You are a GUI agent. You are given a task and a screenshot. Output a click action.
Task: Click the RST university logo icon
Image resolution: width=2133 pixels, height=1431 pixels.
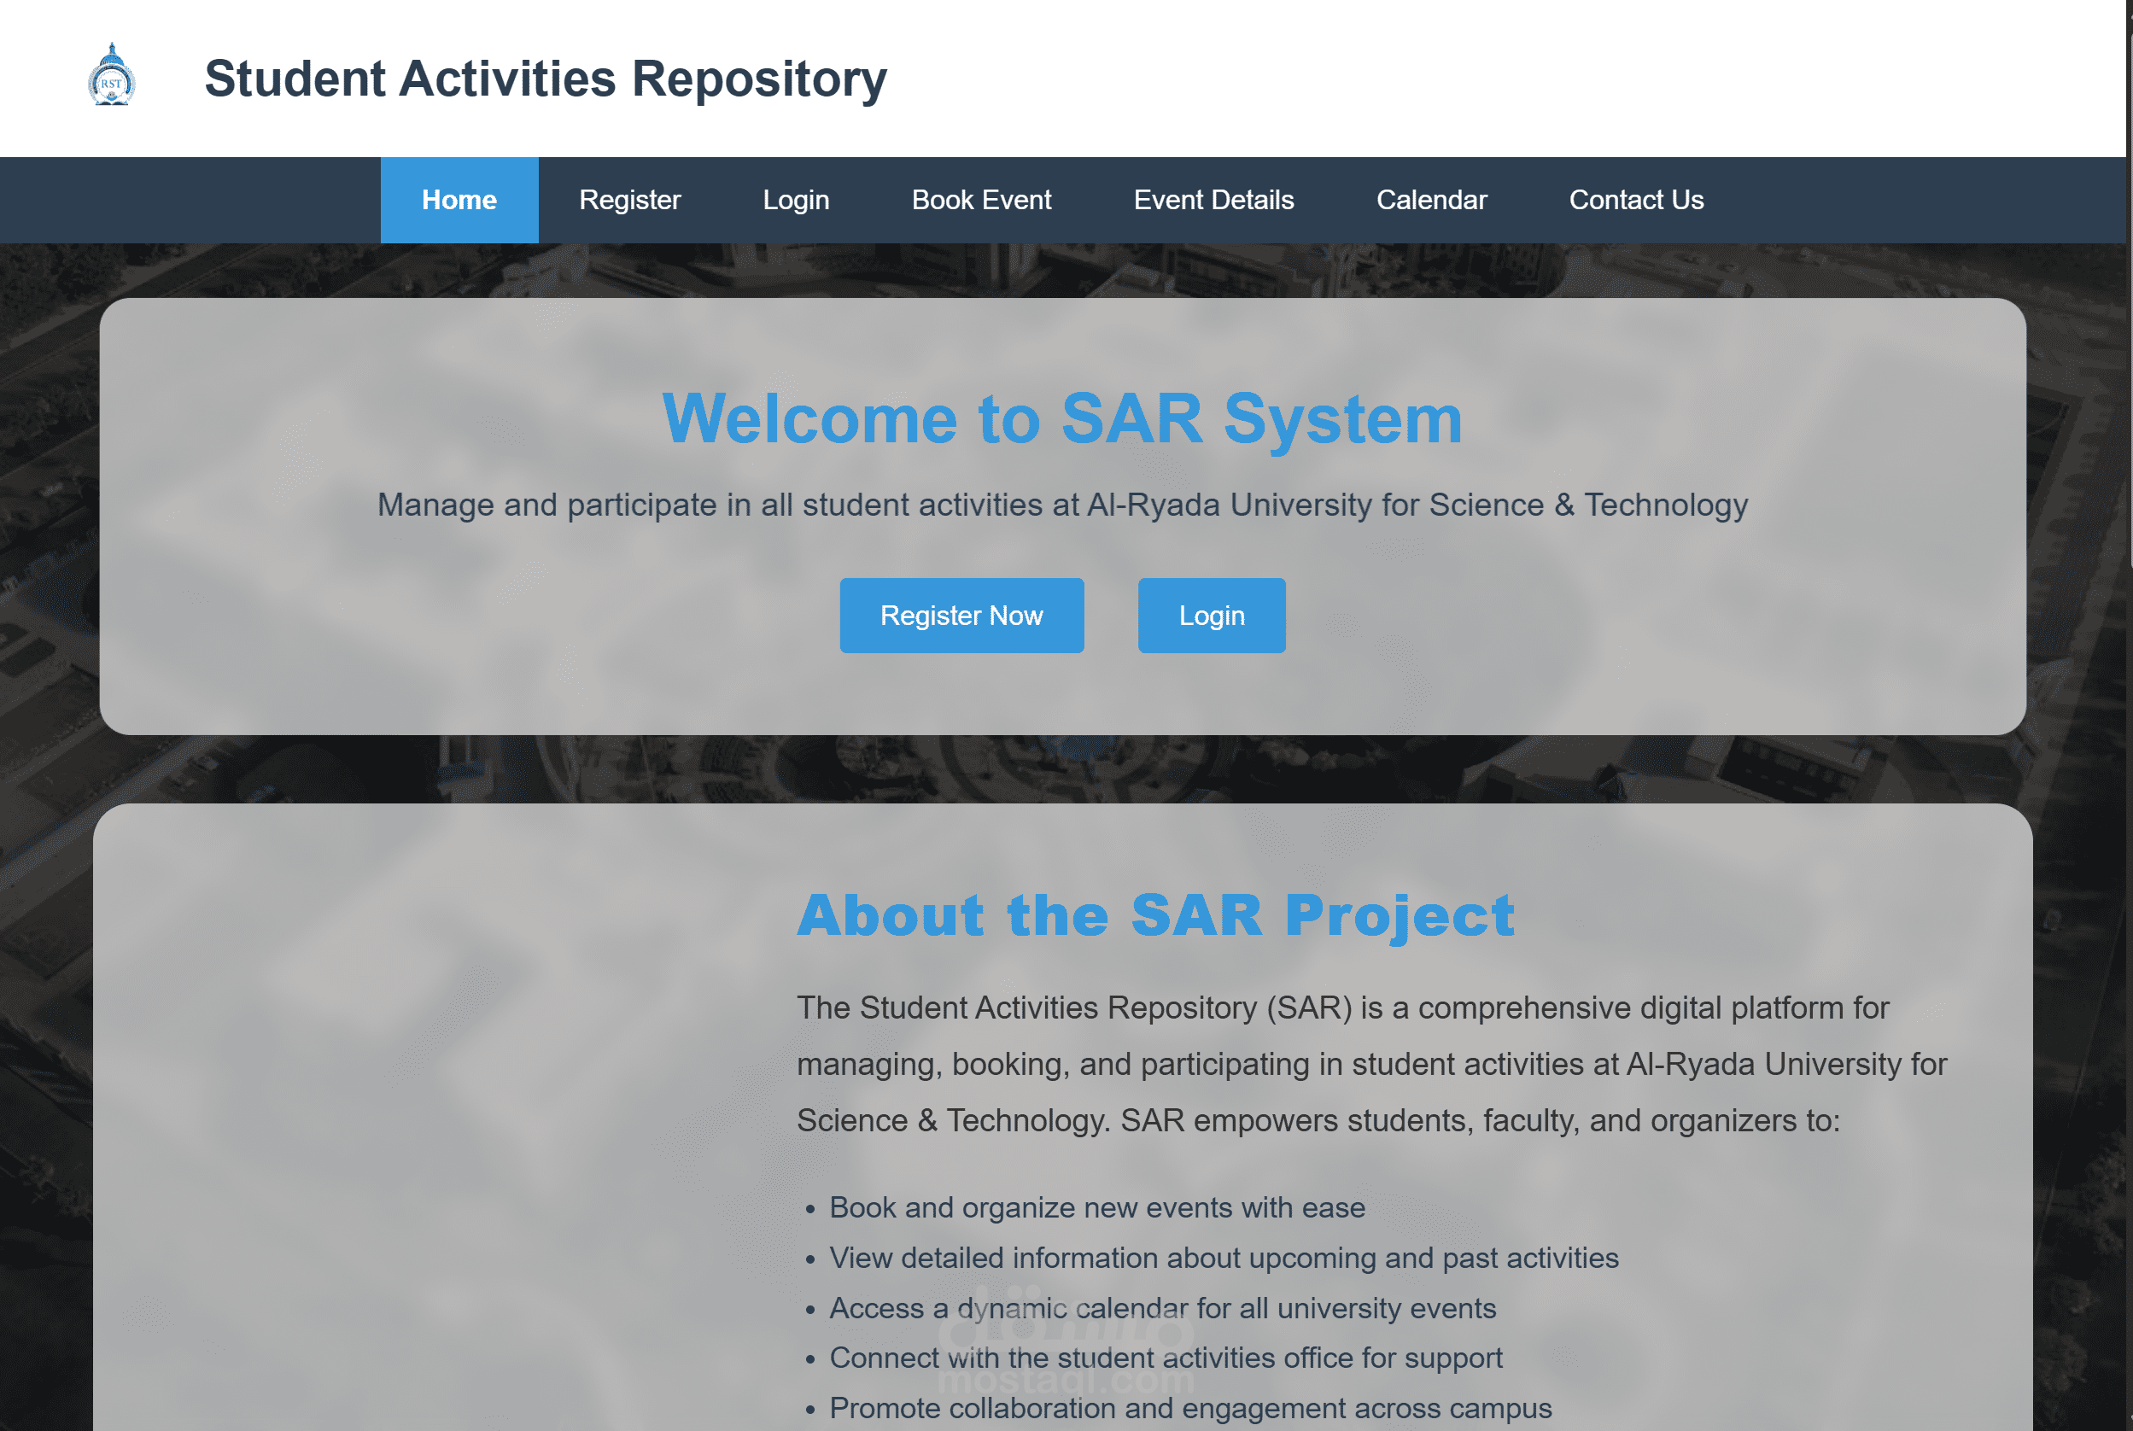[111, 77]
